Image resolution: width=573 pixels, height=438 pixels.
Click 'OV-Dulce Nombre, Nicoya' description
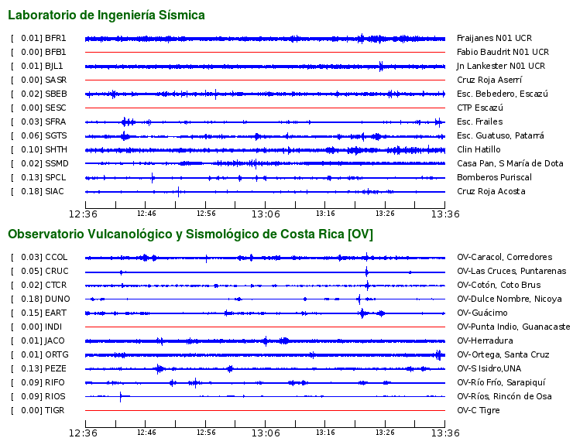(509, 299)
